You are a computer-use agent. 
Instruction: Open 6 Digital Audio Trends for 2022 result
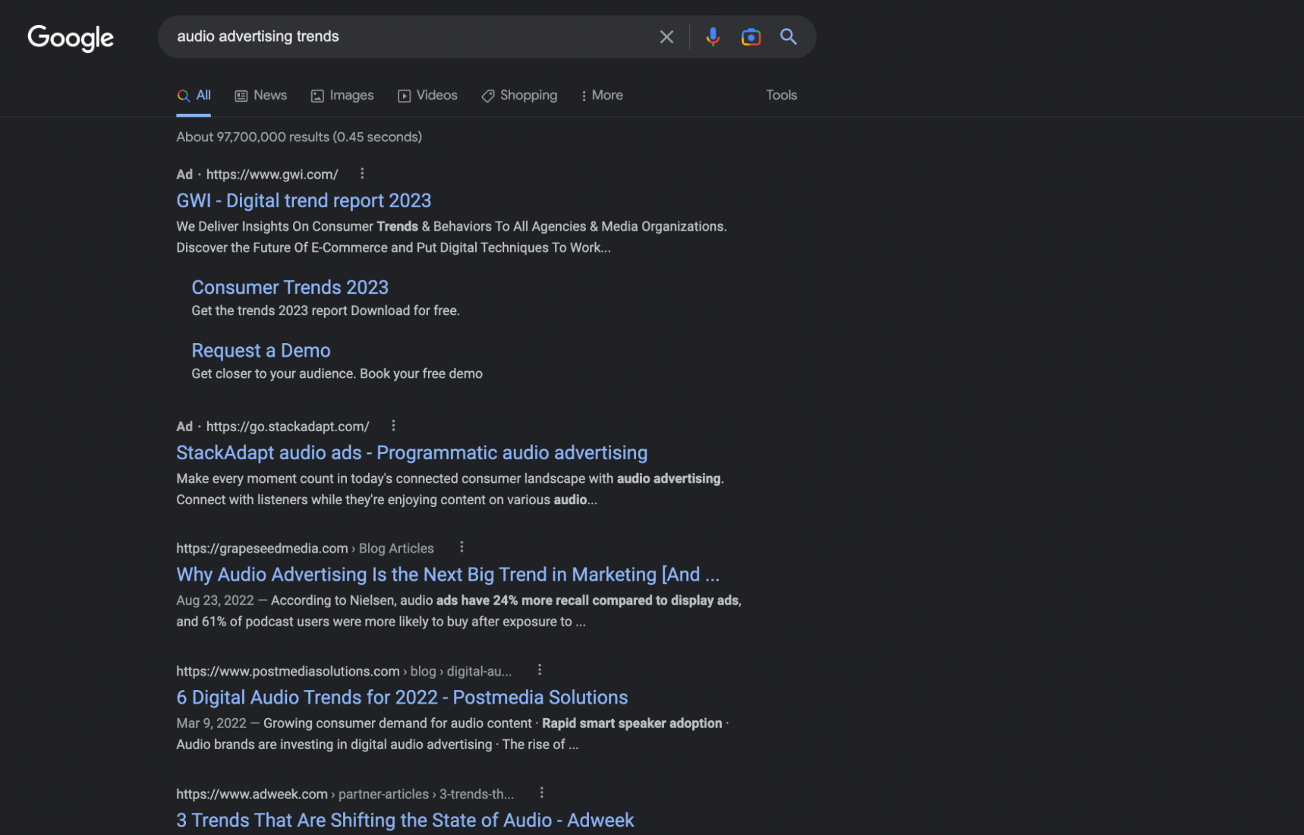pos(402,697)
